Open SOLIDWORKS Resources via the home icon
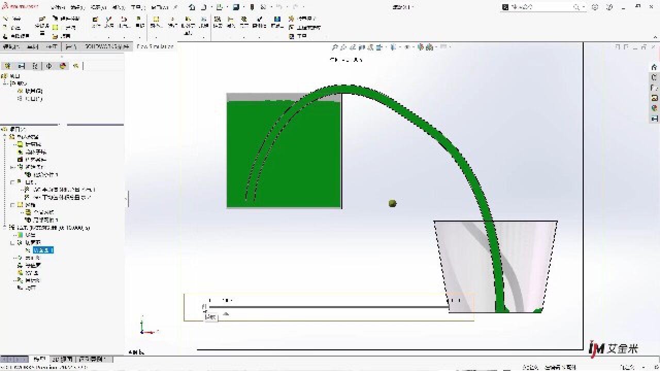 654,67
